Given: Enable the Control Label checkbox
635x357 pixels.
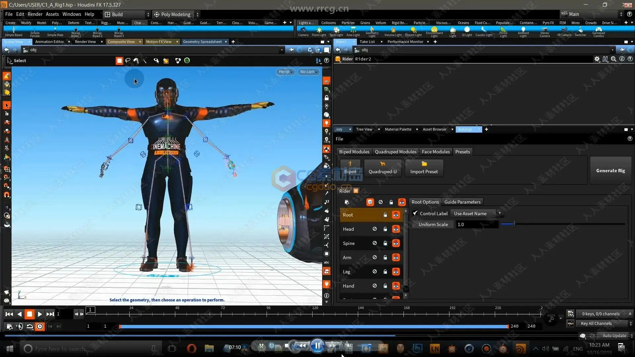Looking at the screenshot, I should coord(415,213).
